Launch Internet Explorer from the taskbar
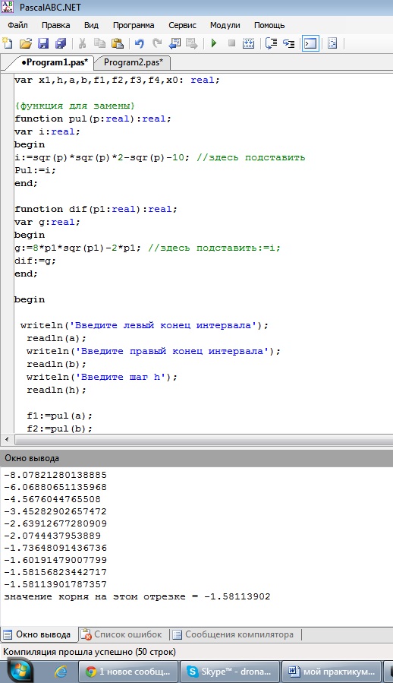The width and height of the screenshot is (393, 683). point(61,672)
